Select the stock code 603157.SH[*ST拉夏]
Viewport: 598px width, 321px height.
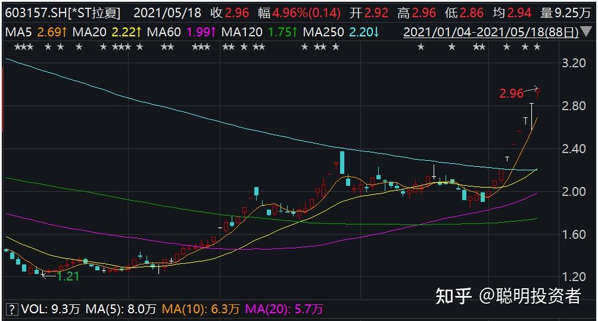click(63, 13)
